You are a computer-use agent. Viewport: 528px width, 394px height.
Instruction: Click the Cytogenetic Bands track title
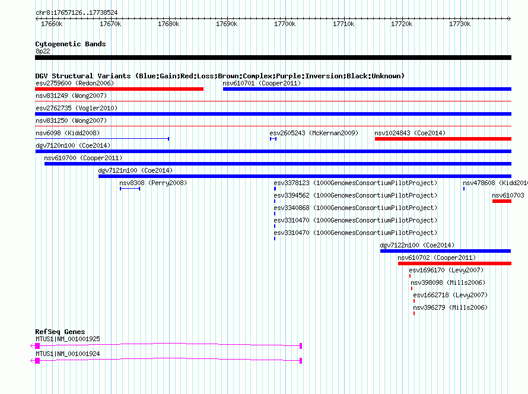coord(71,44)
